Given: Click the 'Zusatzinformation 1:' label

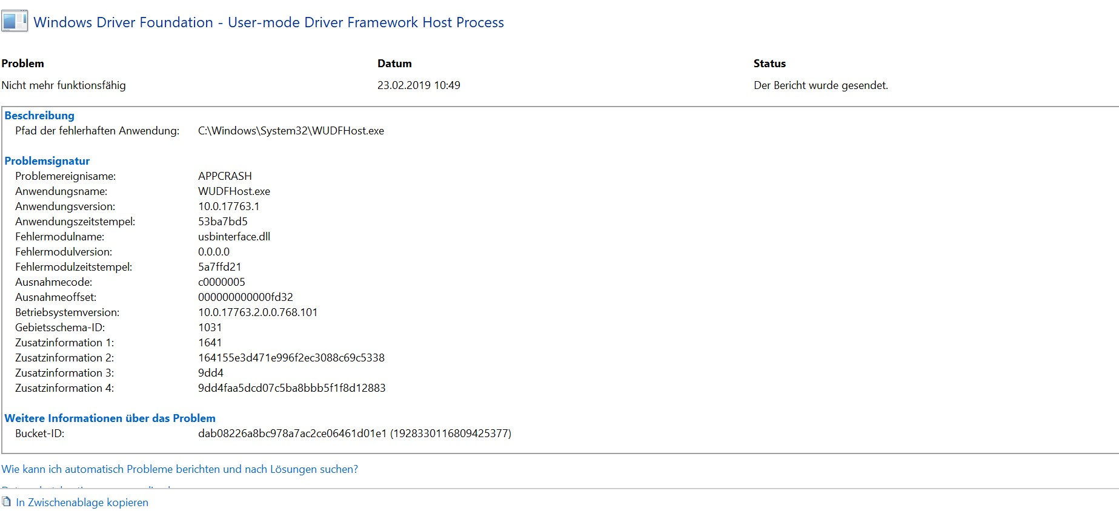Looking at the screenshot, I should click(64, 343).
